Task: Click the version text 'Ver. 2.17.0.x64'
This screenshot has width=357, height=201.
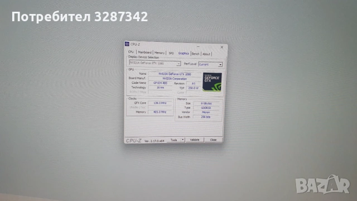Action: coord(154,141)
